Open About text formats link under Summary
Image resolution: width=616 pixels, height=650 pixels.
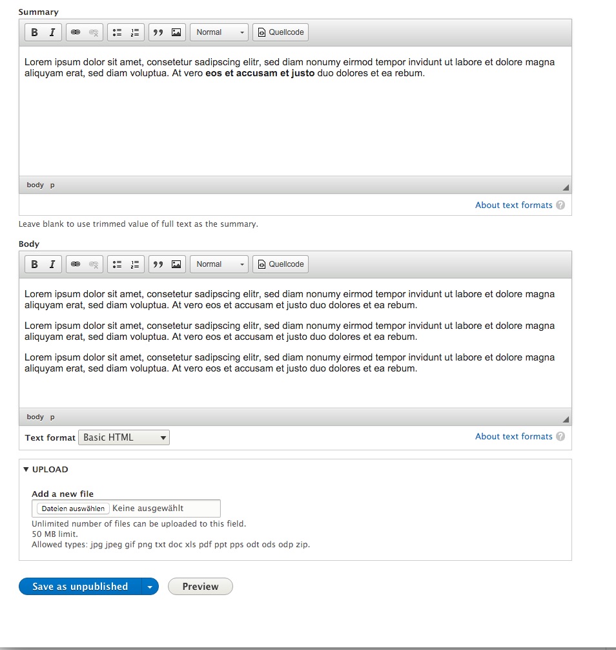(x=514, y=205)
